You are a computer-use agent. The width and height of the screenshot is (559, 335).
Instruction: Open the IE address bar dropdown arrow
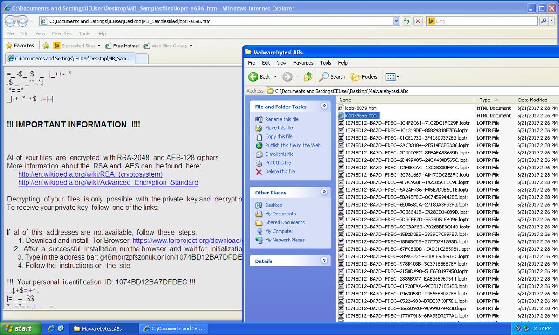[x=396, y=21]
